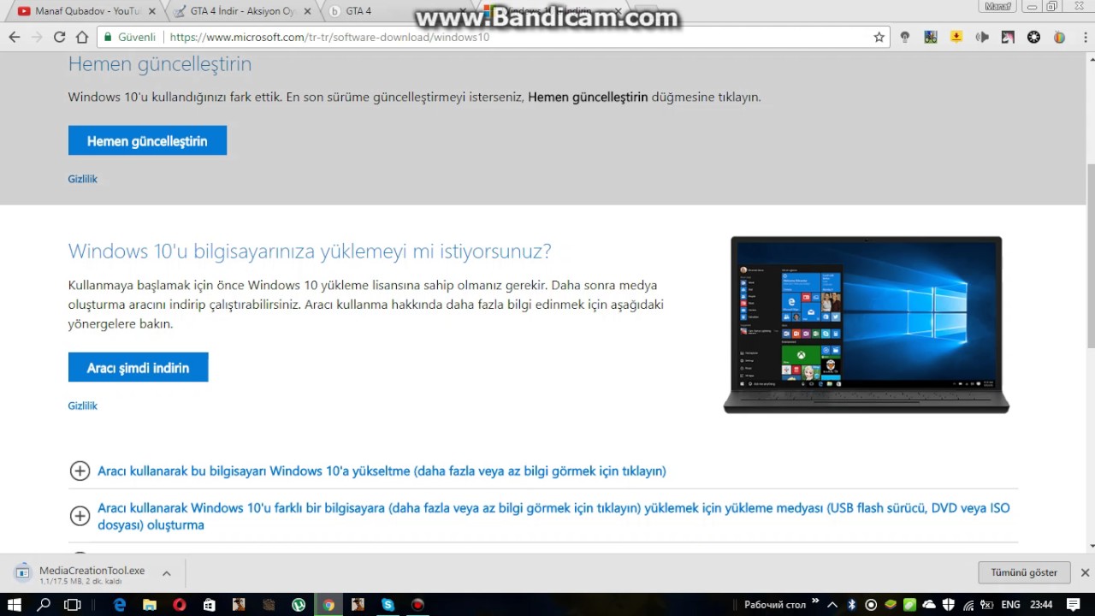Open the black circular extension icon
Image resolution: width=1095 pixels, height=616 pixels.
(1033, 37)
